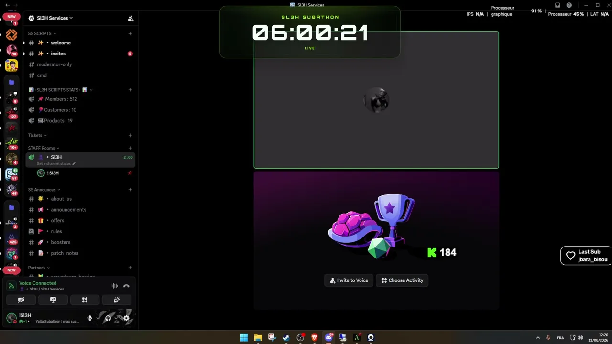
Task: Open the invites text channel
Action: coord(80,54)
